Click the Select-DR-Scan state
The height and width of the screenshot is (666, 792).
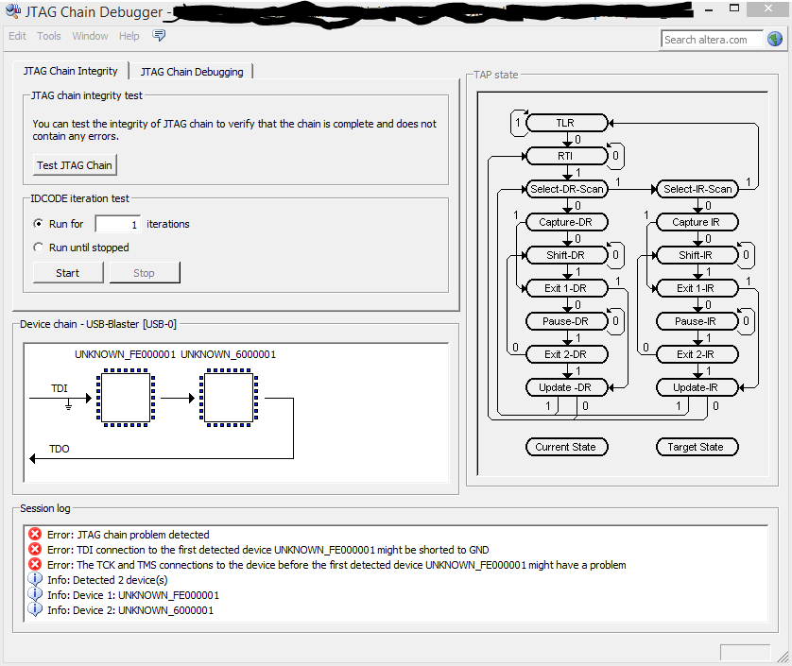coord(566,189)
